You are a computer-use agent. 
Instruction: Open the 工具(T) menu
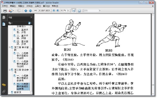(x=38, y=6)
